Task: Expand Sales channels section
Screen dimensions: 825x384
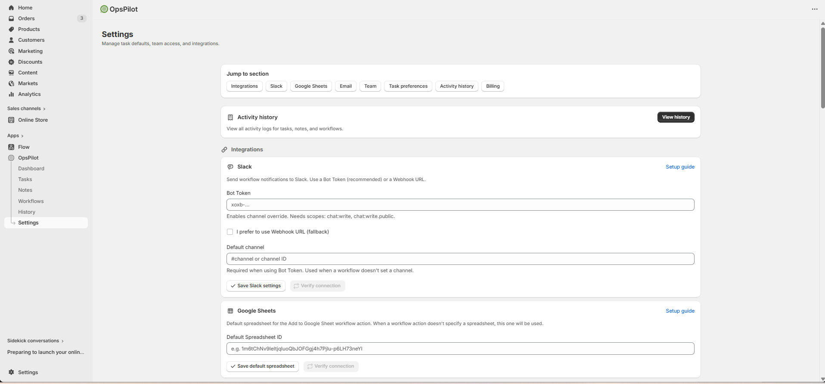Action: click(x=26, y=108)
